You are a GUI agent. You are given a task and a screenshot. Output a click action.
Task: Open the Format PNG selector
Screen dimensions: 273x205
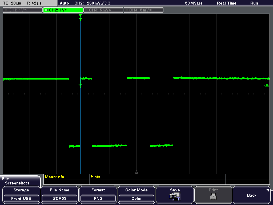click(x=98, y=195)
